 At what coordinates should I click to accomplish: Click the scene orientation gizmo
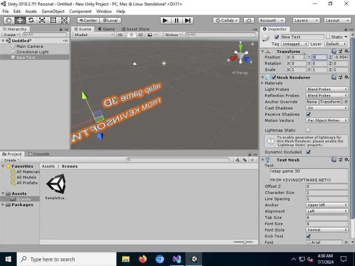tap(241, 54)
